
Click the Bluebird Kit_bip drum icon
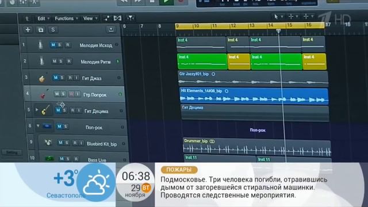click(x=48, y=143)
